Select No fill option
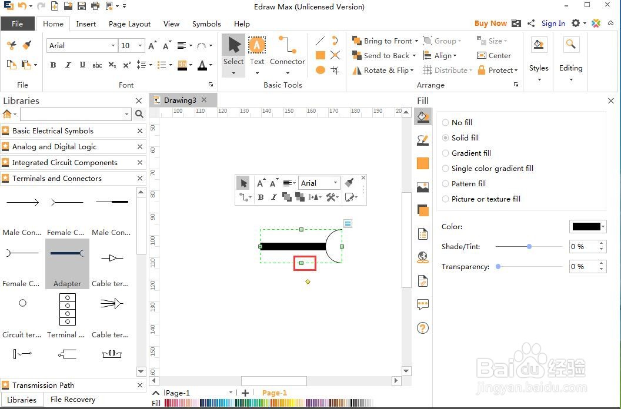The width and height of the screenshot is (621, 409). pos(457,122)
